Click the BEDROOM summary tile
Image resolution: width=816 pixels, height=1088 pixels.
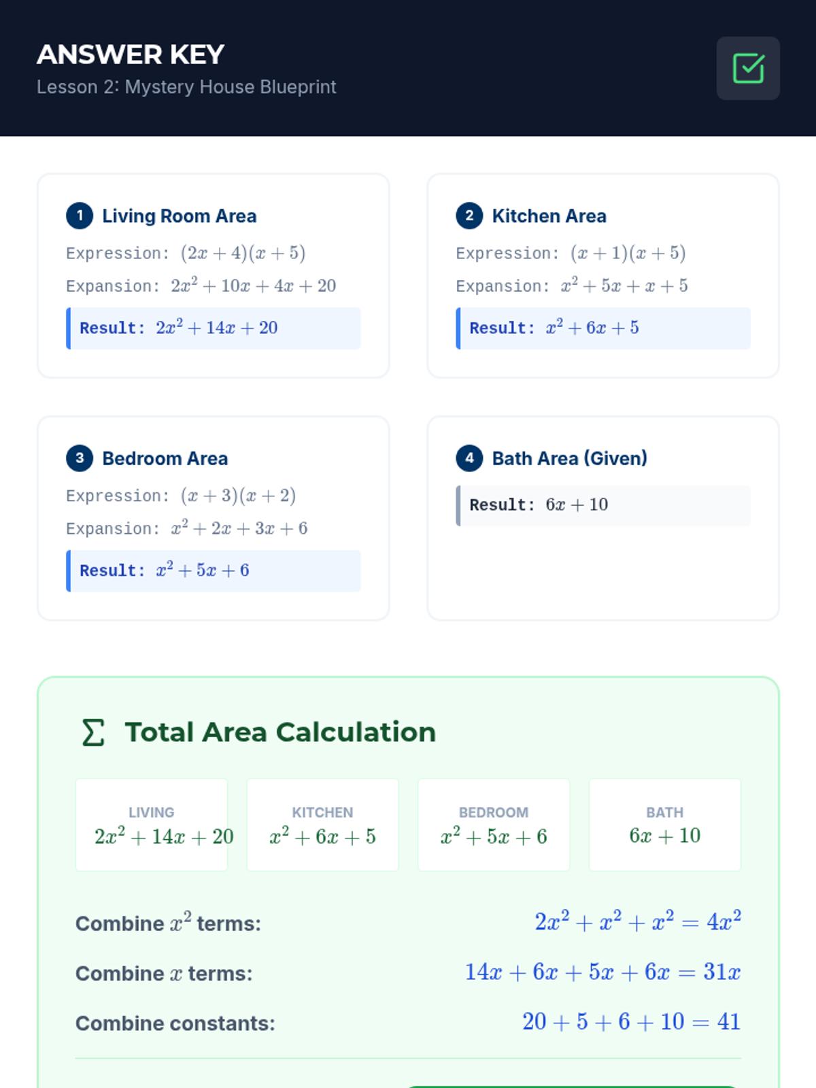pyautogui.click(x=494, y=825)
